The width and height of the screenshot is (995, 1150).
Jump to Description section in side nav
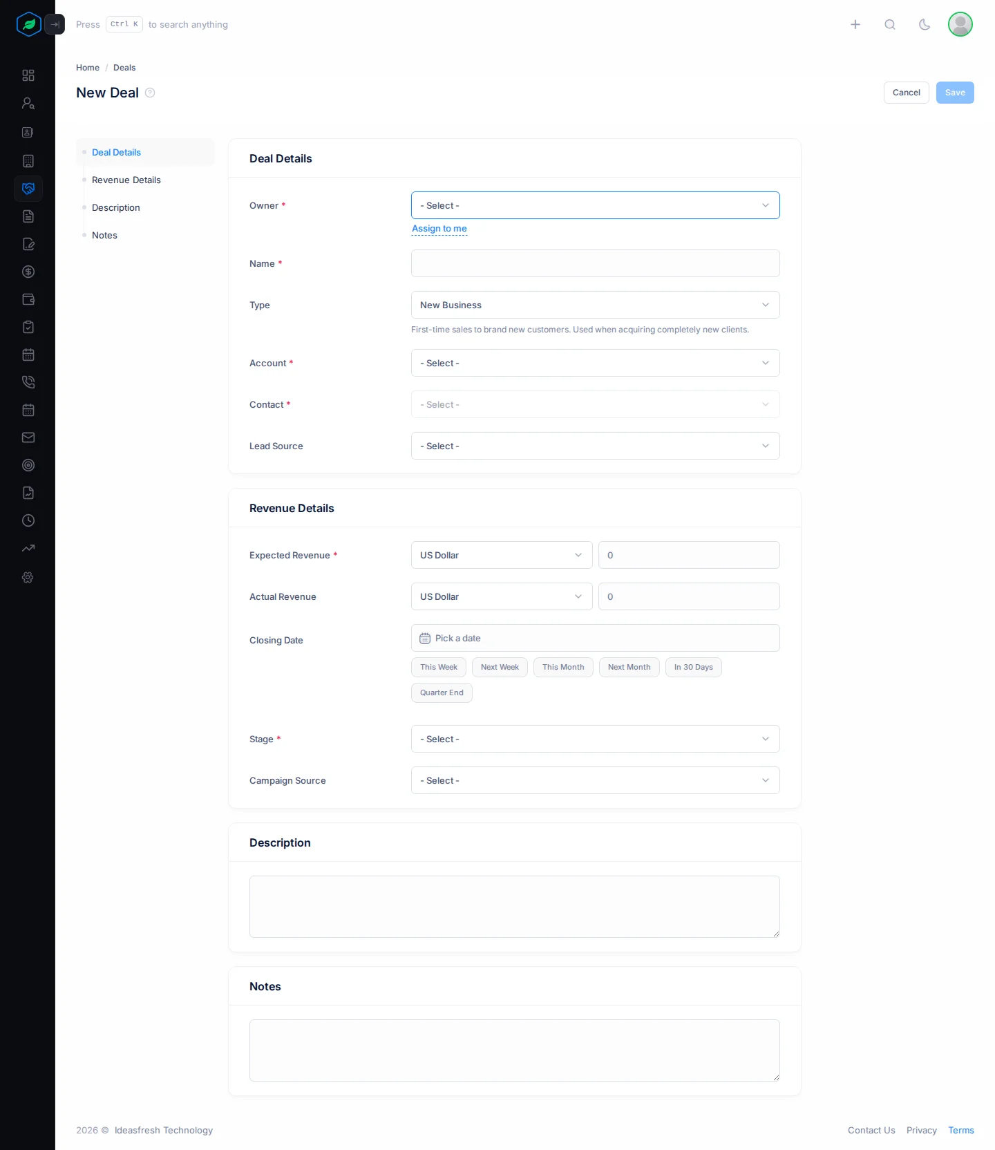pyautogui.click(x=116, y=207)
